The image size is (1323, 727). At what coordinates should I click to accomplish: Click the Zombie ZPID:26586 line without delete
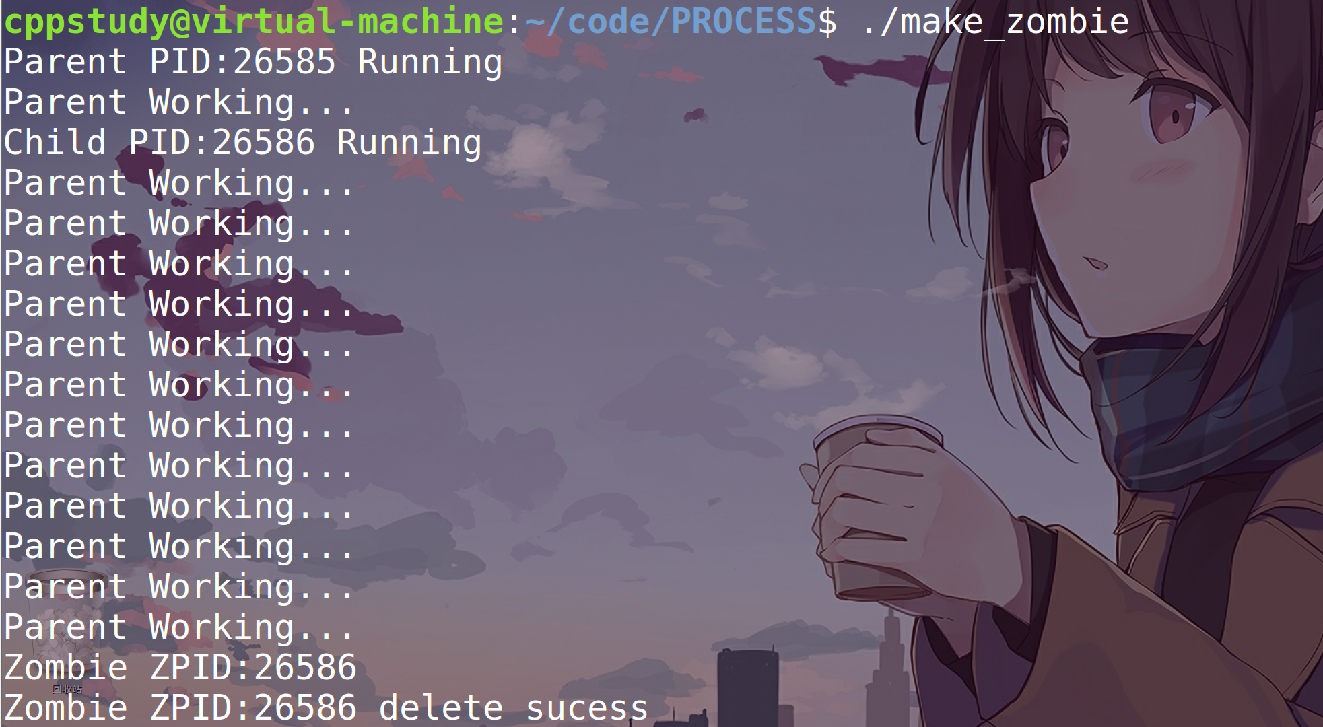(x=180, y=668)
